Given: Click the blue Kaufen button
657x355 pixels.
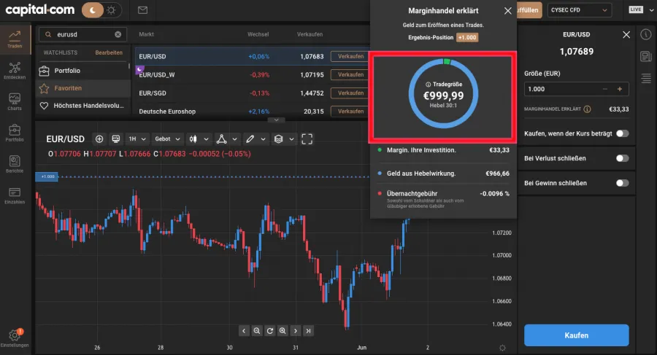Looking at the screenshot, I should [x=577, y=335].
